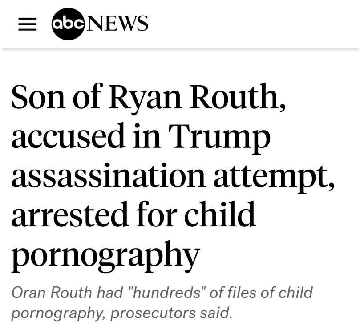Image resolution: width=360 pixels, height=333 pixels.
Task: Open the hamburger navigation menu
Action: coord(27,24)
